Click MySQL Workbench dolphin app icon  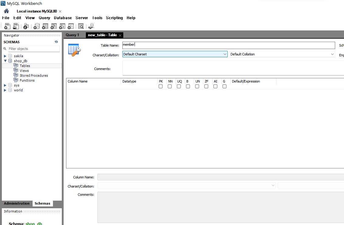pyautogui.click(x=3, y=3)
